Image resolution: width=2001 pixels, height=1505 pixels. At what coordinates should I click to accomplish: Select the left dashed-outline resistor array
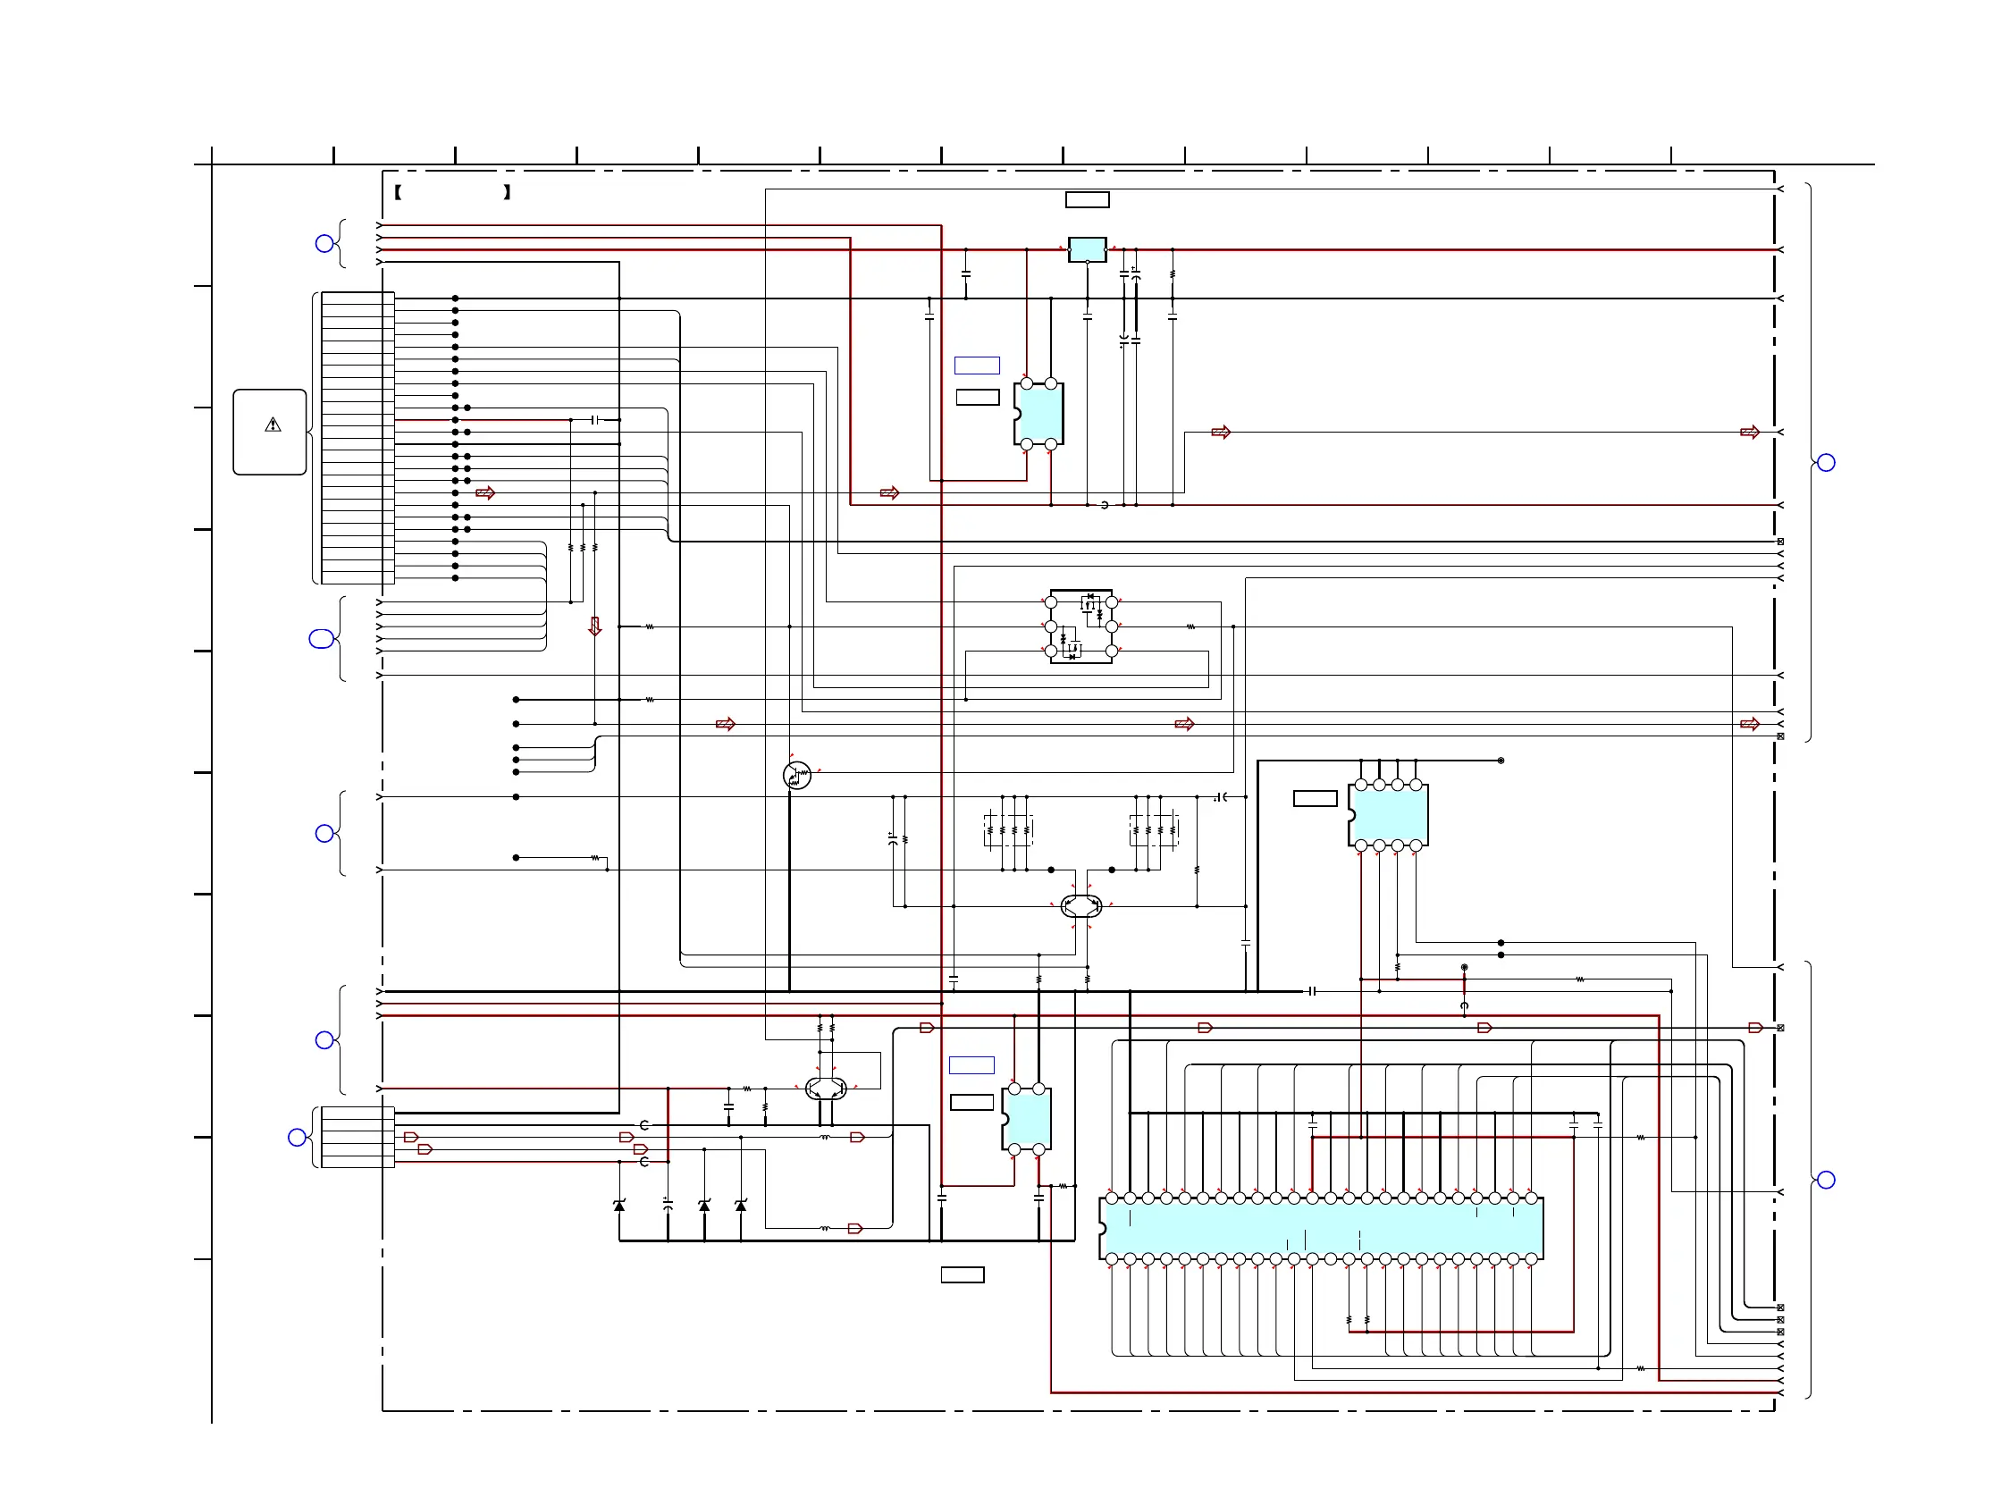pos(1008,829)
